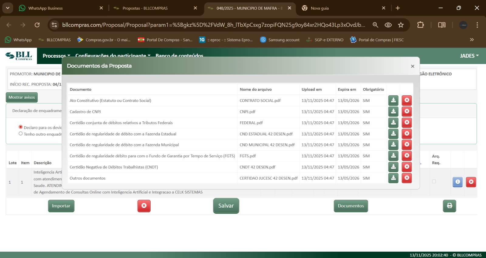
Task: Delete the CNPJ.pdf document
Action: click(x=406, y=111)
